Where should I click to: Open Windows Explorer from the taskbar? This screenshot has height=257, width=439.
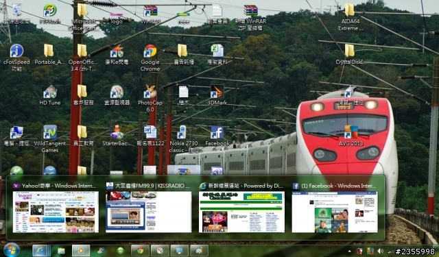[x=61, y=251]
